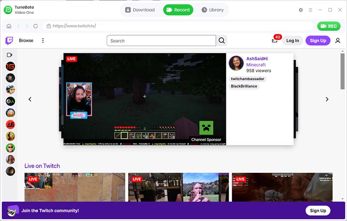Open the three-dot more menu
Screen dimensions: 347x221
pyautogui.click(x=43, y=40)
